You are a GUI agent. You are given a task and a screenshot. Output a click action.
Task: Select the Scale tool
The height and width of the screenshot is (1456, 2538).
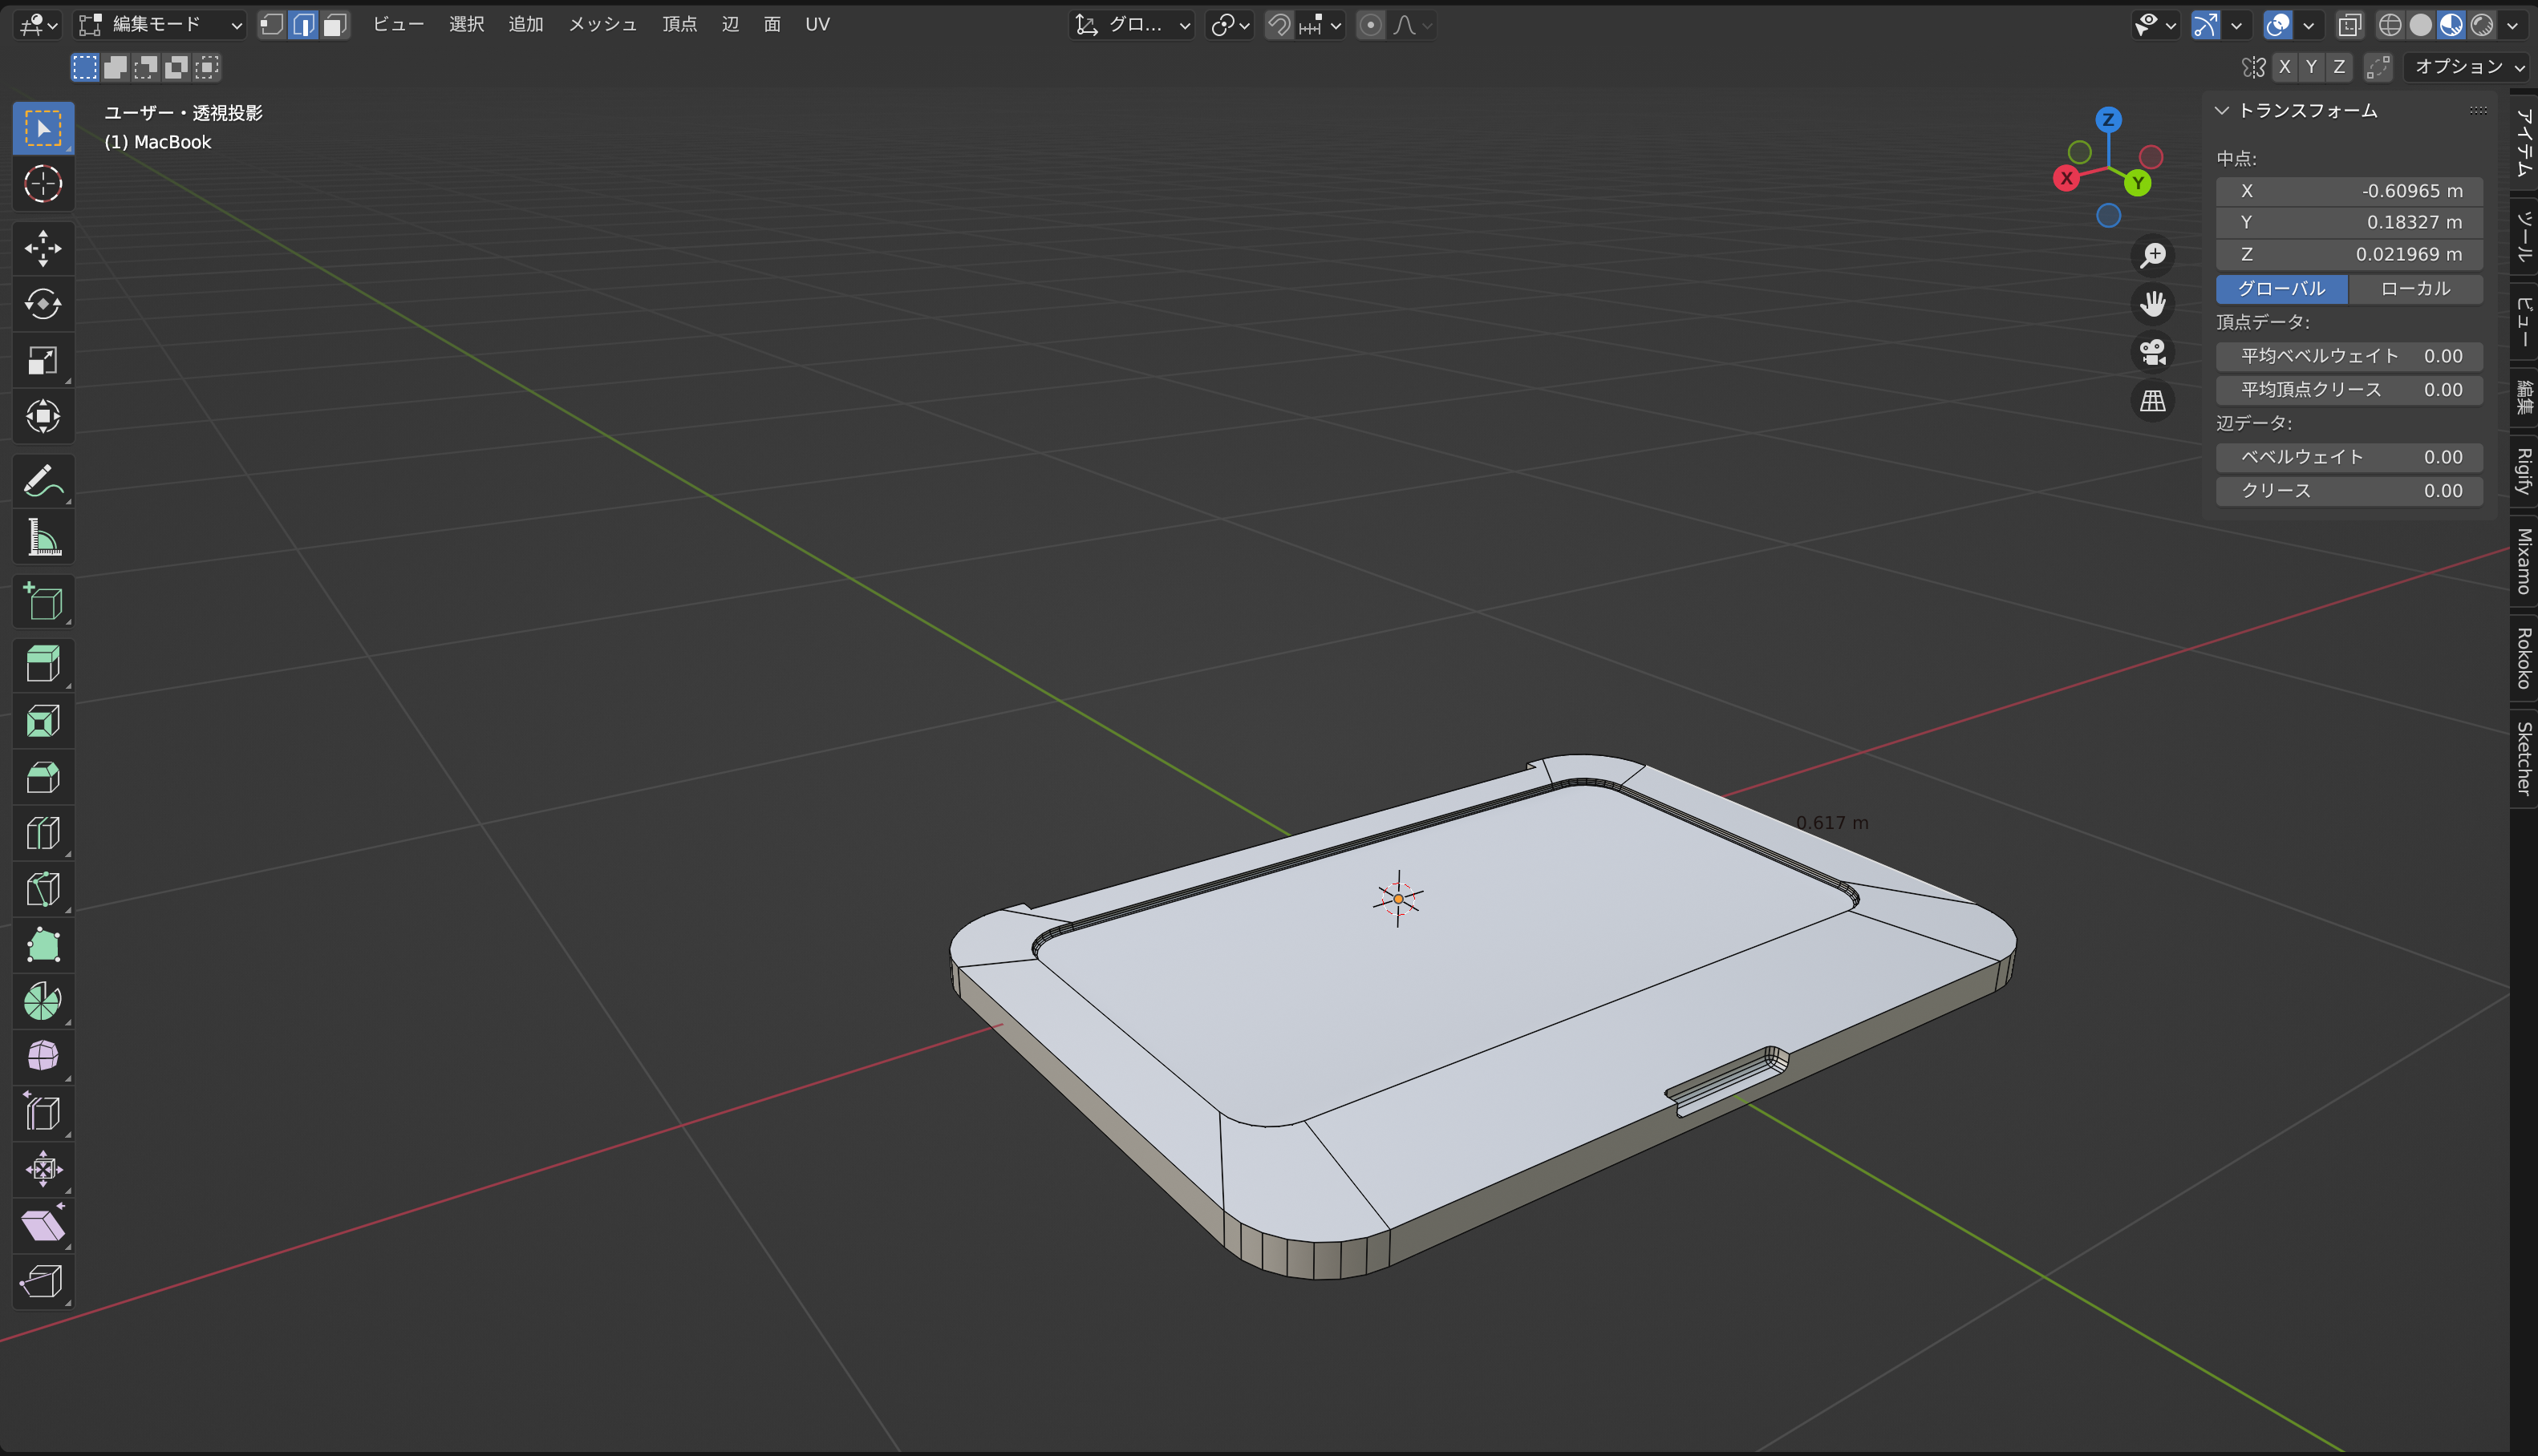coord(43,360)
